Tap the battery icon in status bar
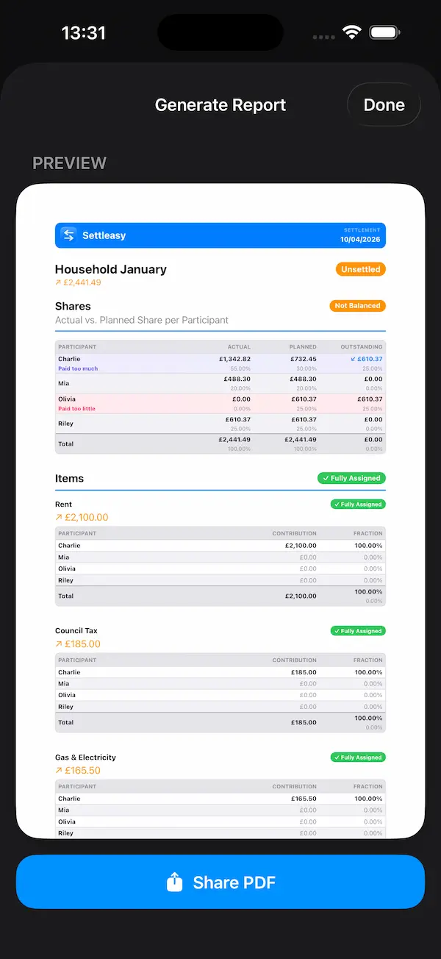This screenshot has width=441, height=959. tap(384, 32)
